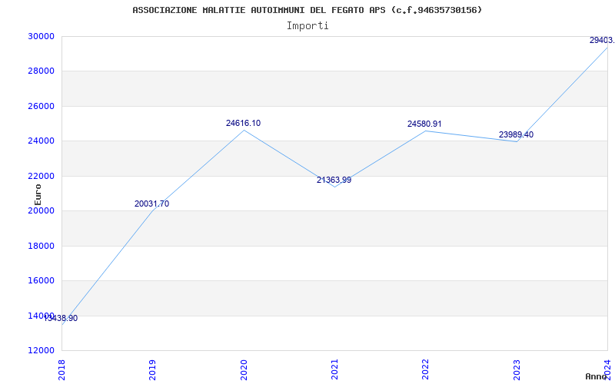Click the chart title ASSOCIAZIONE MALATTIE AUTOIMMUNI

pyautogui.click(x=307, y=10)
